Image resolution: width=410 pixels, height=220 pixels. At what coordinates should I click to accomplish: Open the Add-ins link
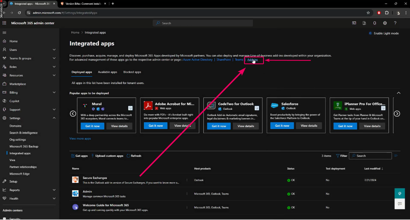[x=253, y=60]
